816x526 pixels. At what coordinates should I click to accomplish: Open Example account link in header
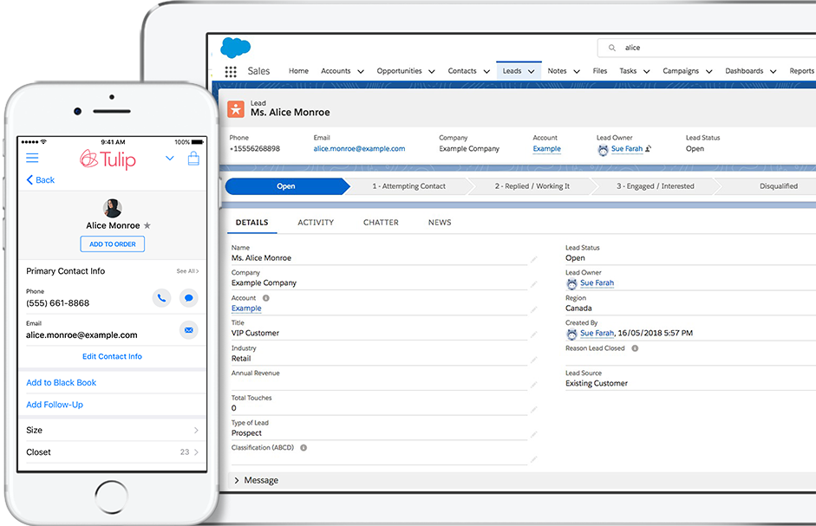click(547, 149)
